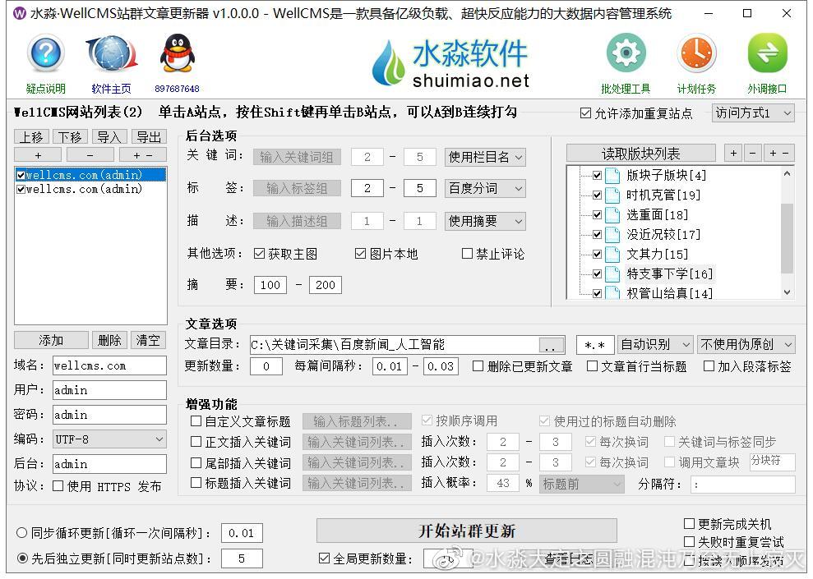Focus the 更新数量 input field
This screenshot has height=579, width=813.
pos(266,366)
